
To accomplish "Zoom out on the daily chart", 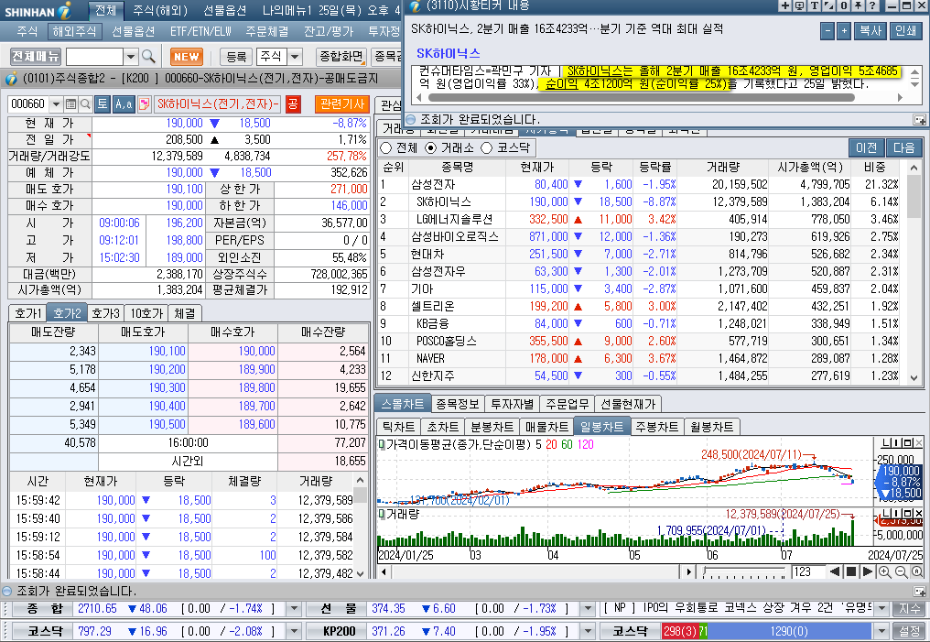I will 901,572.
